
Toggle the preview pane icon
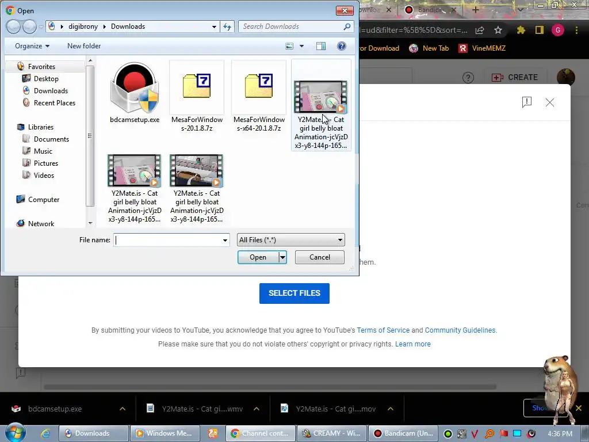click(321, 46)
